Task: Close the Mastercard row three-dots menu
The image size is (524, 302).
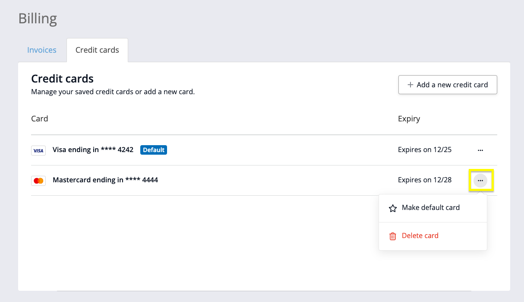Action: click(x=480, y=181)
